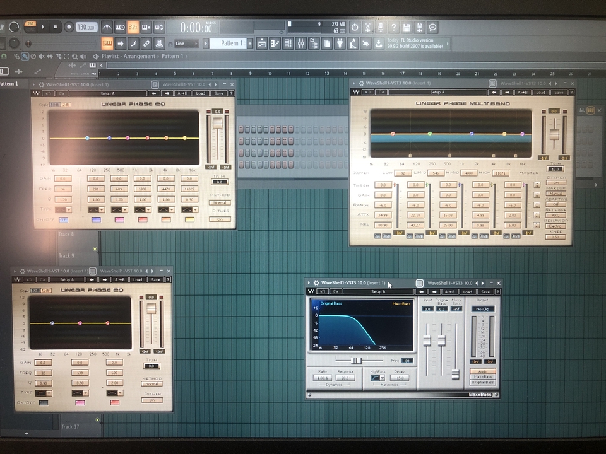Image resolution: width=606 pixels, height=454 pixels.
Task: Click the LOW crossover 92 field in Multiband
Action: pos(403,173)
